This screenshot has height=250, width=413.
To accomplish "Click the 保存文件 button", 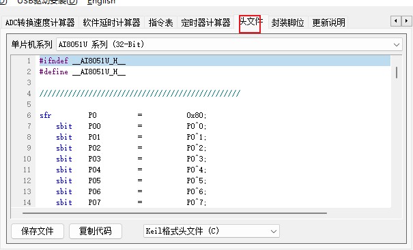I will (x=38, y=231).
